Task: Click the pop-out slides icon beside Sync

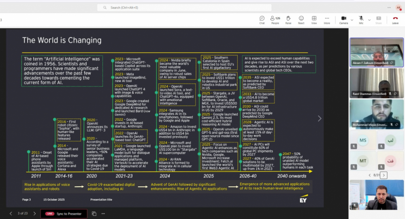Action: (x=94, y=213)
